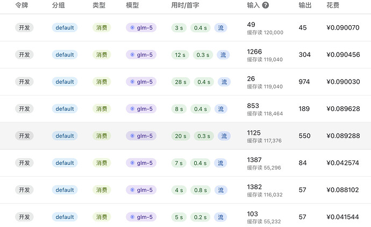Screen dimensions: 371x227
Task: Click the glm-5 model icon in the ¥0.090070 row
Action: (132, 27)
